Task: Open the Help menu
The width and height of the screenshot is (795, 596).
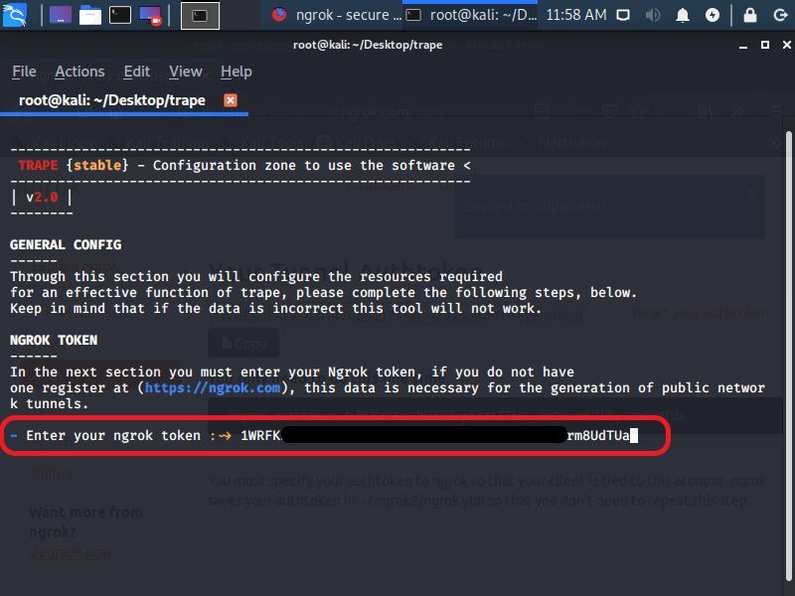Action: point(236,72)
